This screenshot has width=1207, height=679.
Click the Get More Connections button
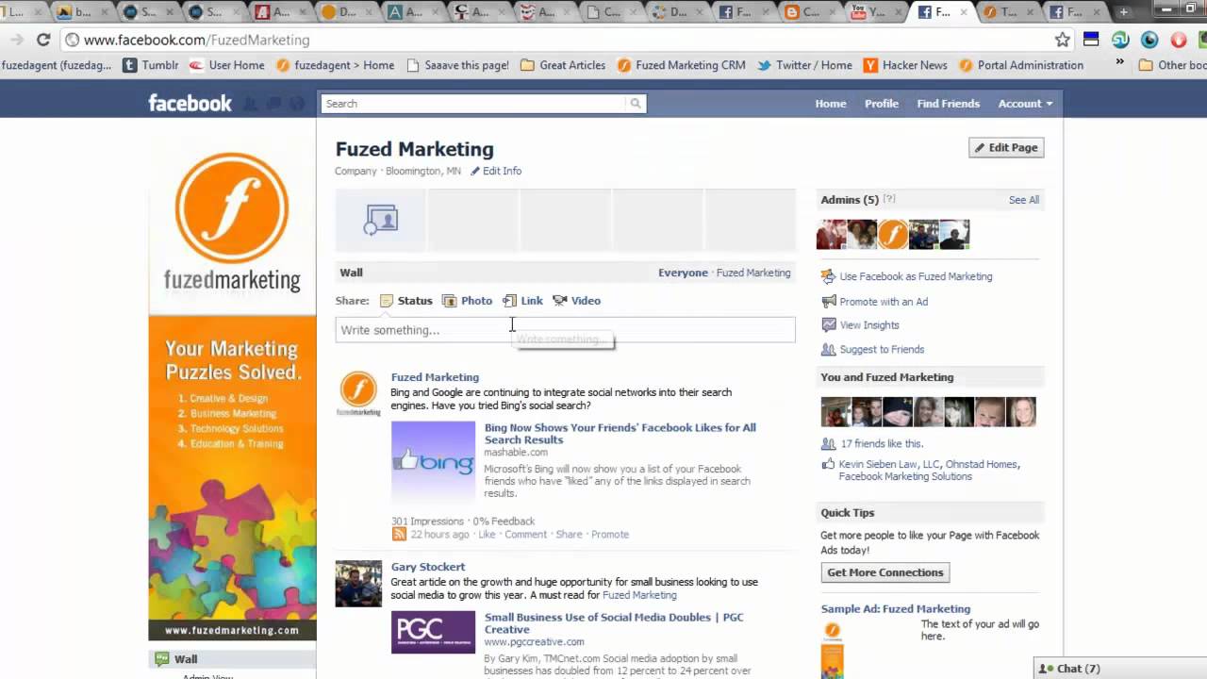coord(885,572)
